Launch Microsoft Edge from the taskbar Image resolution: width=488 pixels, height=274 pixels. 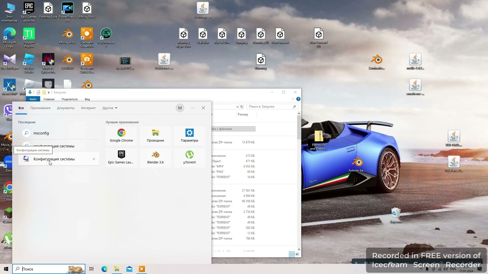coord(104,269)
